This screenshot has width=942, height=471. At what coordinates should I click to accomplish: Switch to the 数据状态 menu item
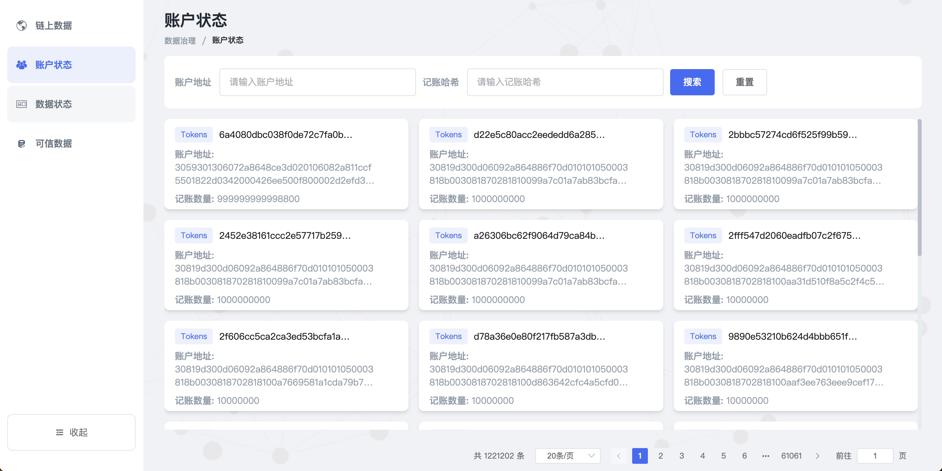(x=54, y=104)
